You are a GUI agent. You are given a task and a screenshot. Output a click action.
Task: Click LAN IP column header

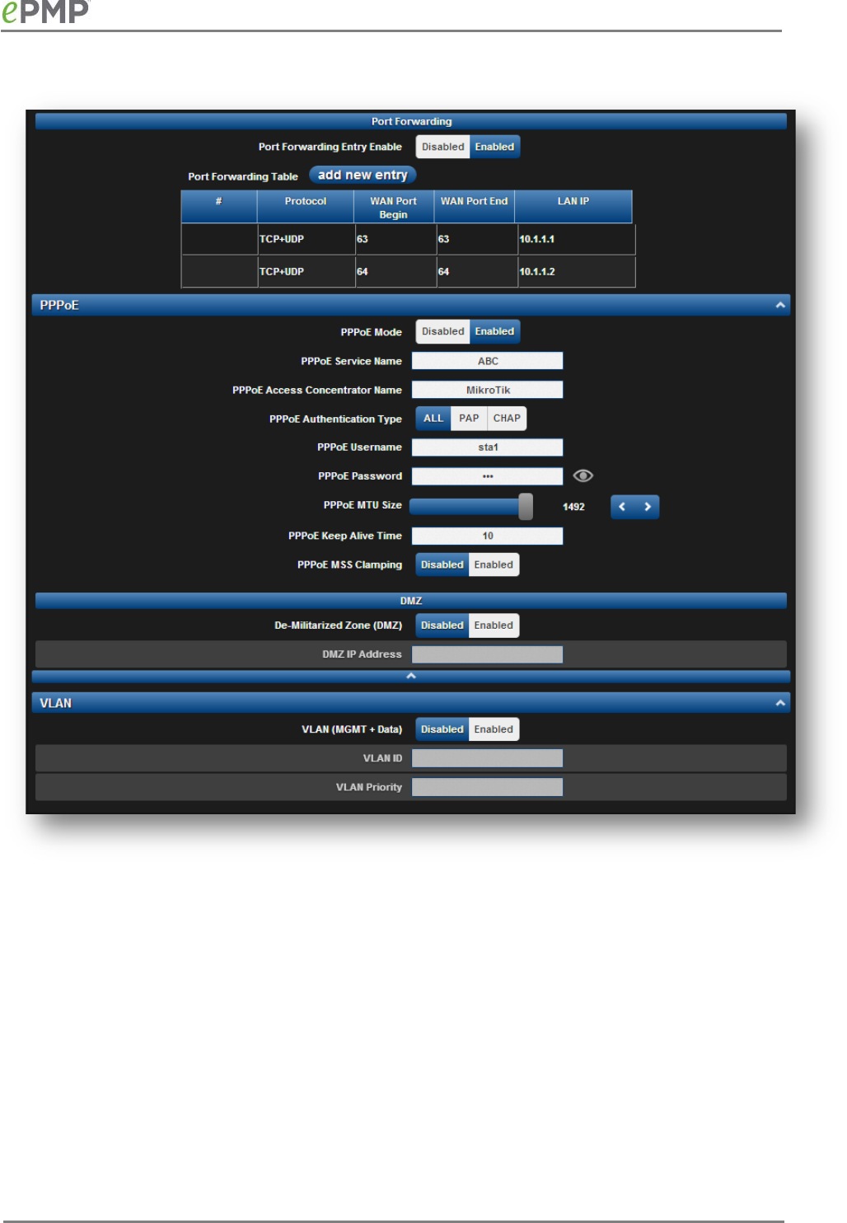click(573, 207)
